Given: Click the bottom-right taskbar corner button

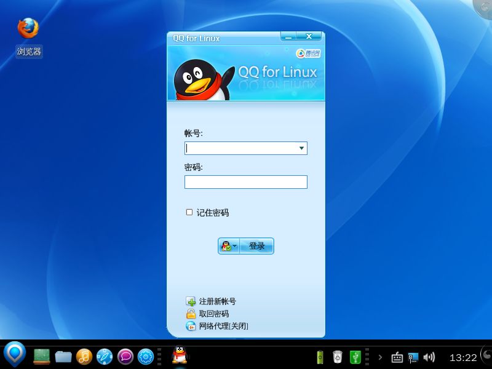Looking at the screenshot, I should pyautogui.click(x=486, y=354).
